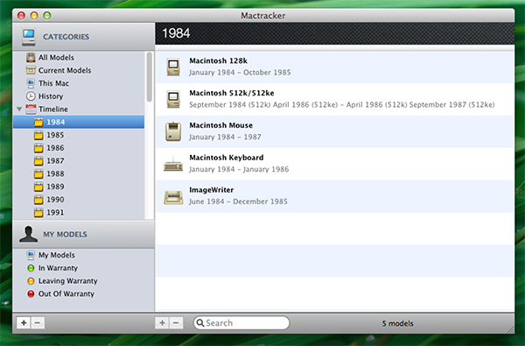Select Macintosh 512k/512ke model name
525x346 pixels.
pos(232,93)
